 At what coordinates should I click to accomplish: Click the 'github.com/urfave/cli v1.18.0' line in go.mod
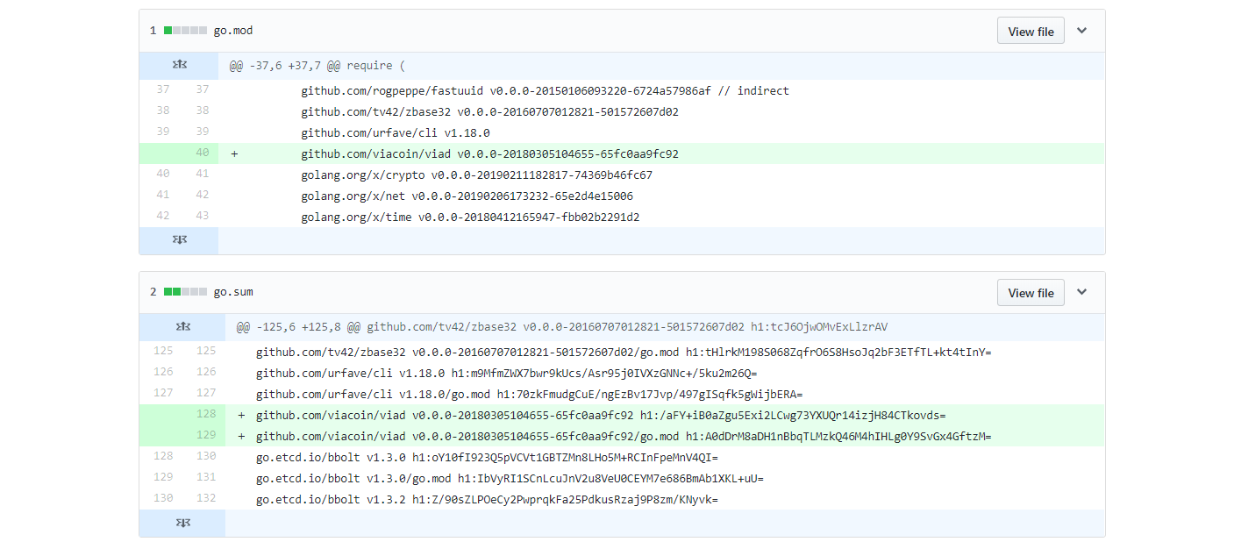[x=395, y=132]
